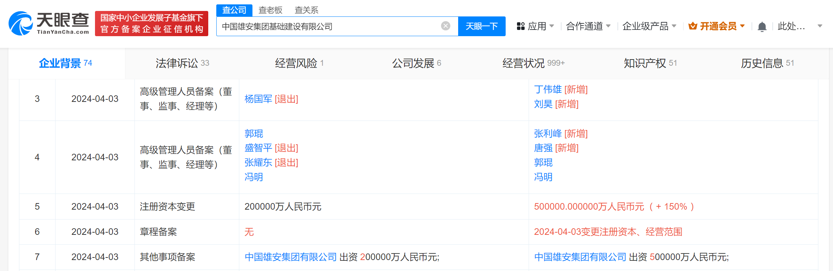Click the TianYanCha logo
The width and height of the screenshot is (833, 271).
(49, 23)
